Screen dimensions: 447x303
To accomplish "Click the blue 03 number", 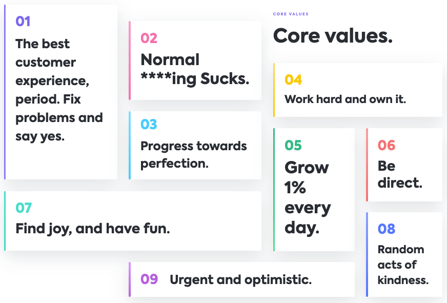I will click(x=149, y=124).
